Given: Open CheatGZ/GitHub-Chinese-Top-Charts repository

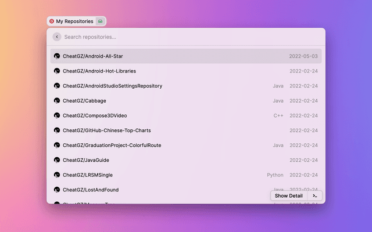Looking at the screenshot, I should pyautogui.click(x=106, y=130).
